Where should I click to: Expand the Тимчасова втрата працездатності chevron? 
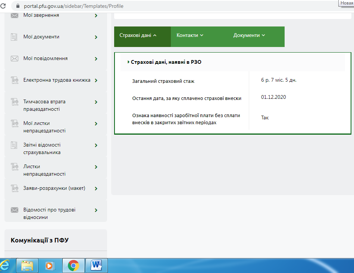pyautogui.click(x=96, y=102)
